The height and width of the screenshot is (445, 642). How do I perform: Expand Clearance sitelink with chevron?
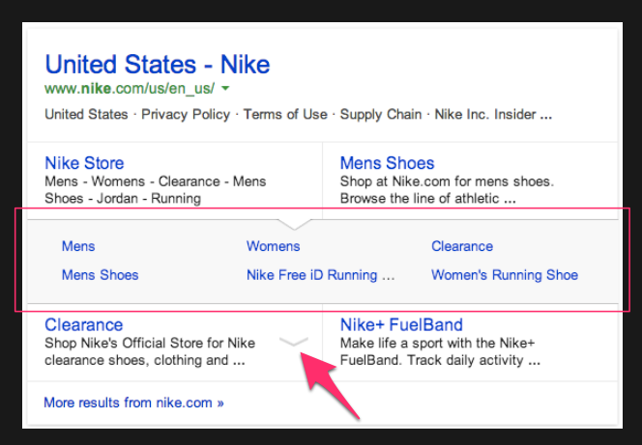[x=294, y=342]
